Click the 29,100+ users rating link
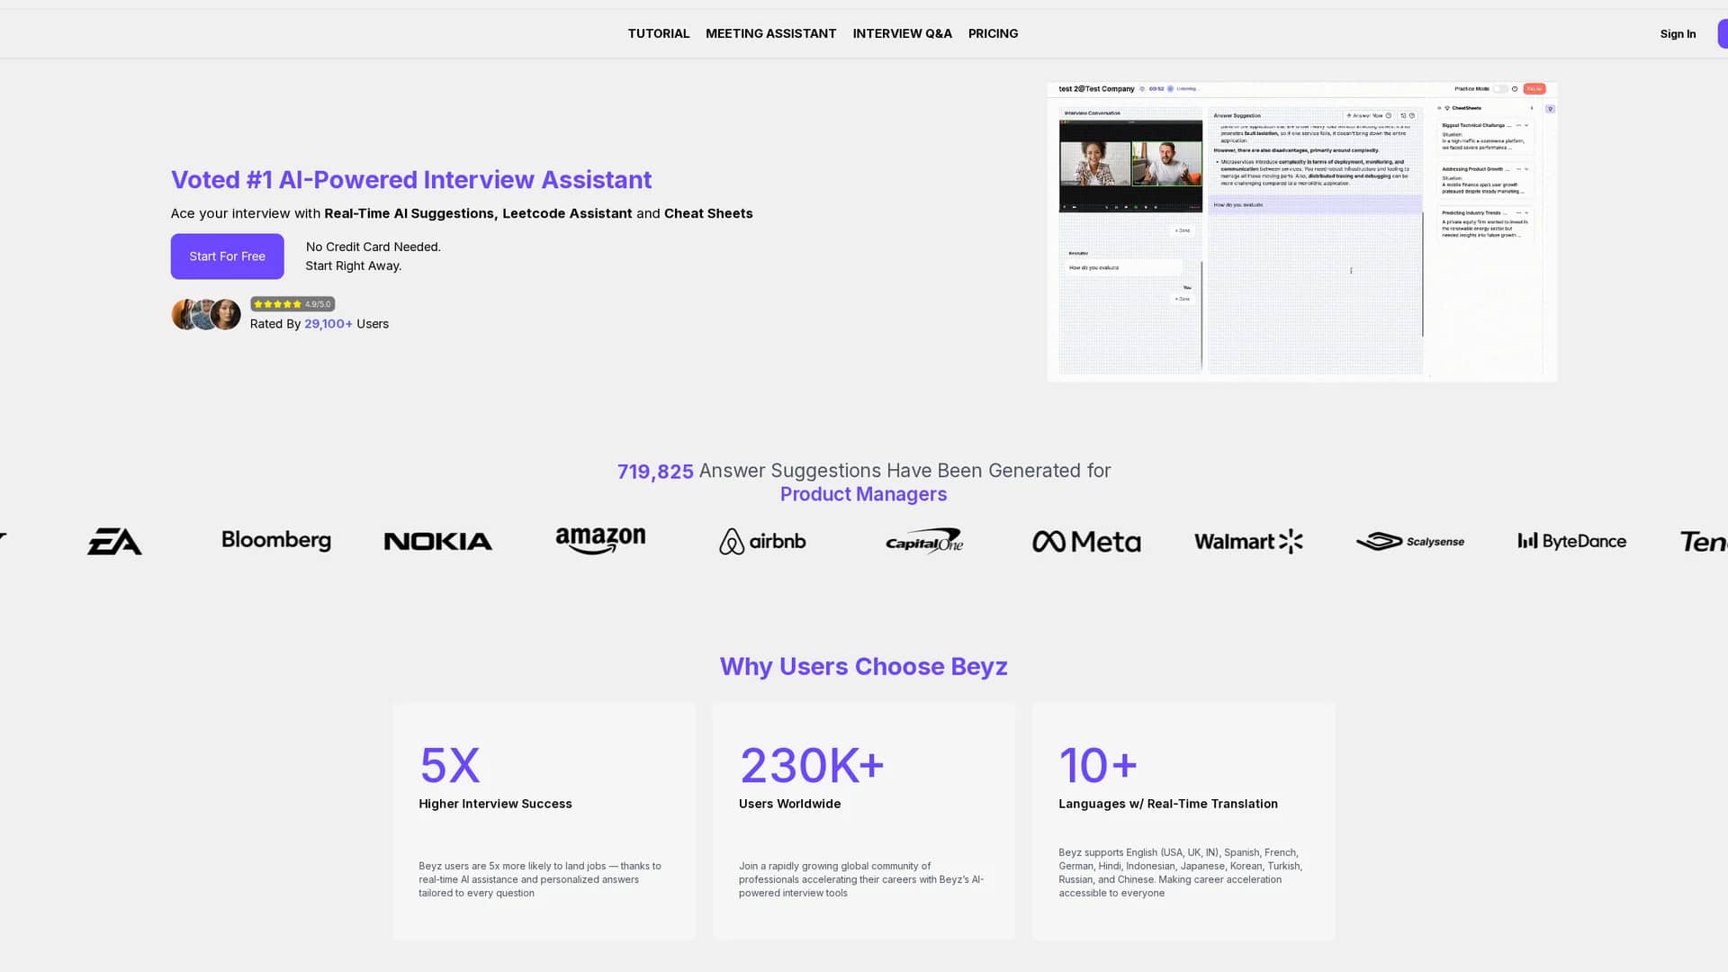Screen dimensions: 1728x972 point(328,324)
